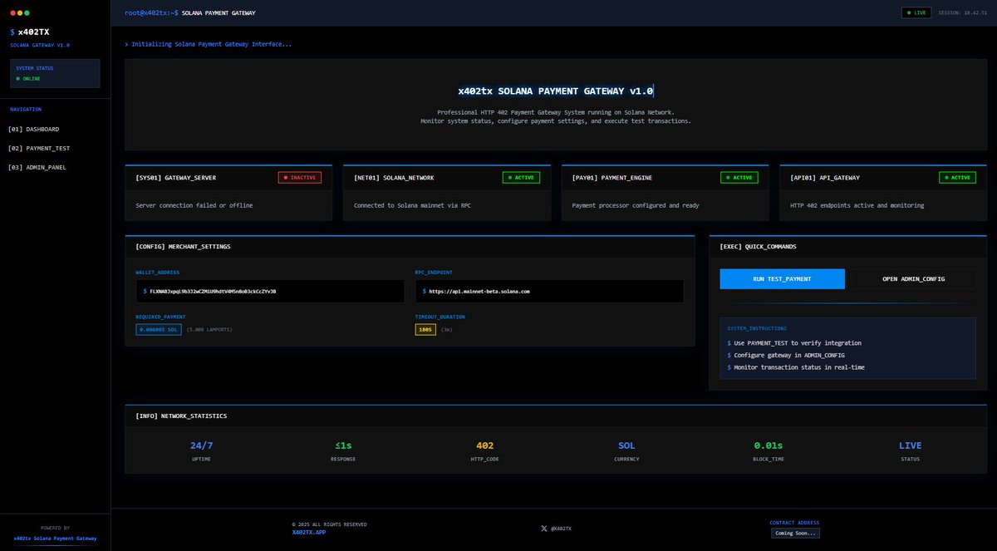Click 'Configure gateway in ADMIN_CONFIG' instruction
This screenshot has height=551, width=997.
coord(789,355)
